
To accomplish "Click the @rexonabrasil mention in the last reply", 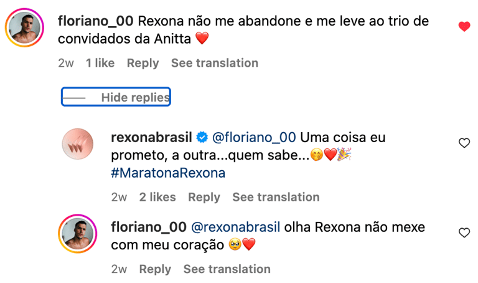I will click(x=236, y=227).
